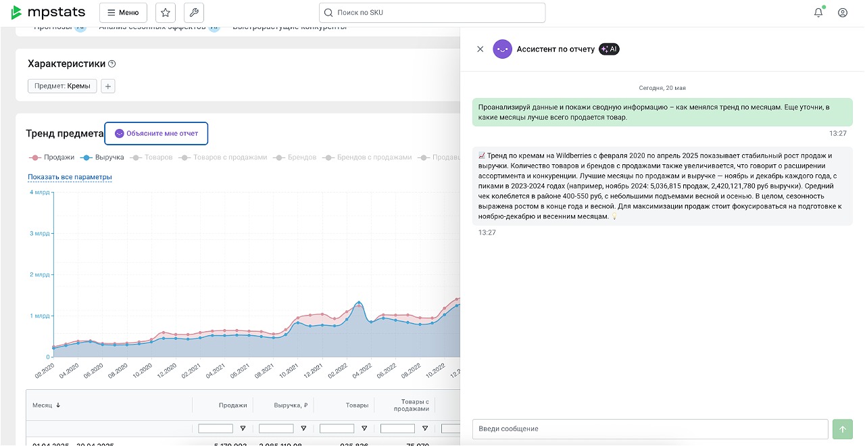Open the Продажи column filter dropdown
The image size is (865, 446).
tap(243, 428)
